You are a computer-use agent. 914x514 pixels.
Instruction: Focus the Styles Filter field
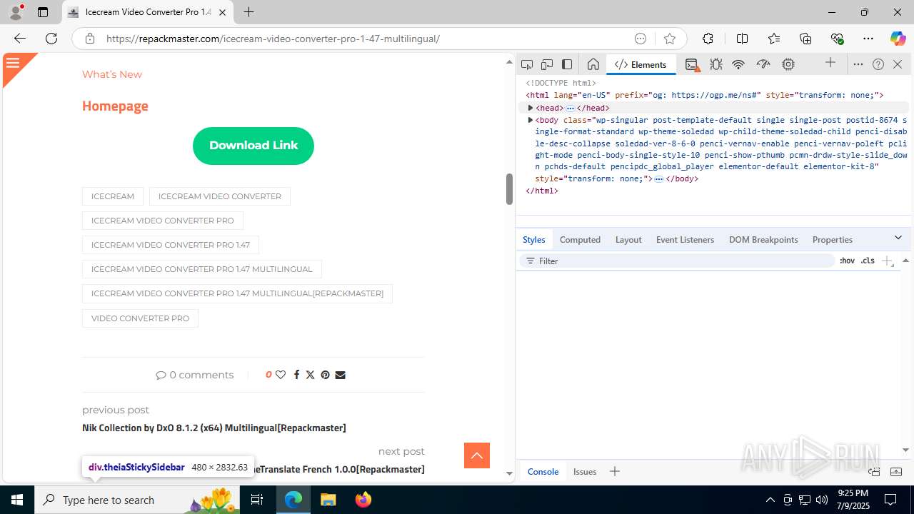(x=677, y=261)
